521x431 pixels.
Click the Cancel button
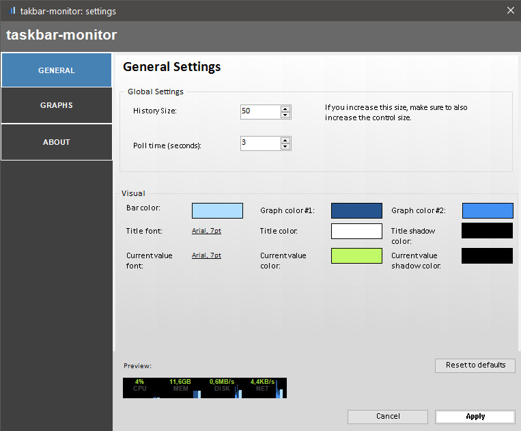tap(388, 417)
